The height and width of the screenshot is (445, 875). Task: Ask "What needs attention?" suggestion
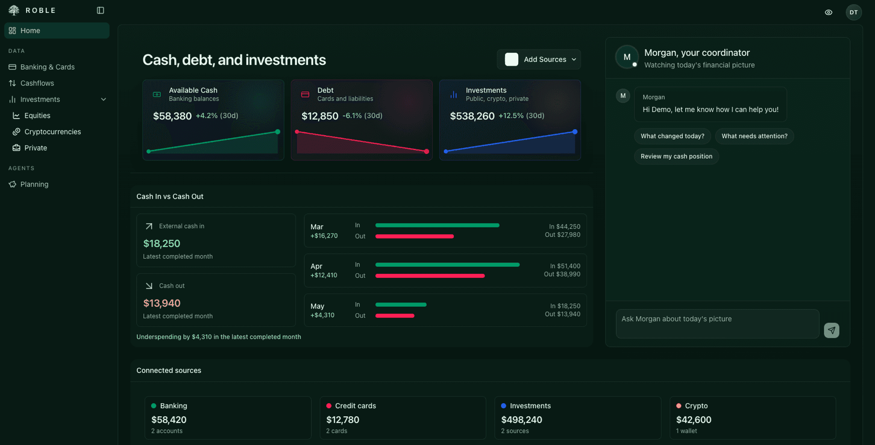[755, 136]
